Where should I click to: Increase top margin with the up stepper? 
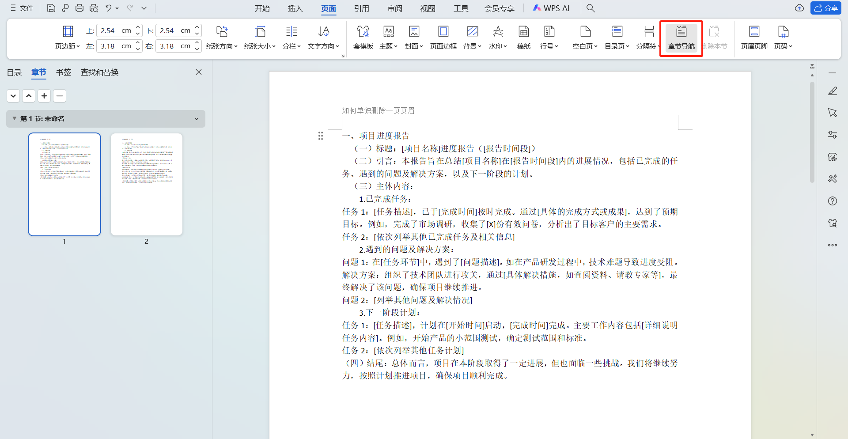click(137, 27)
